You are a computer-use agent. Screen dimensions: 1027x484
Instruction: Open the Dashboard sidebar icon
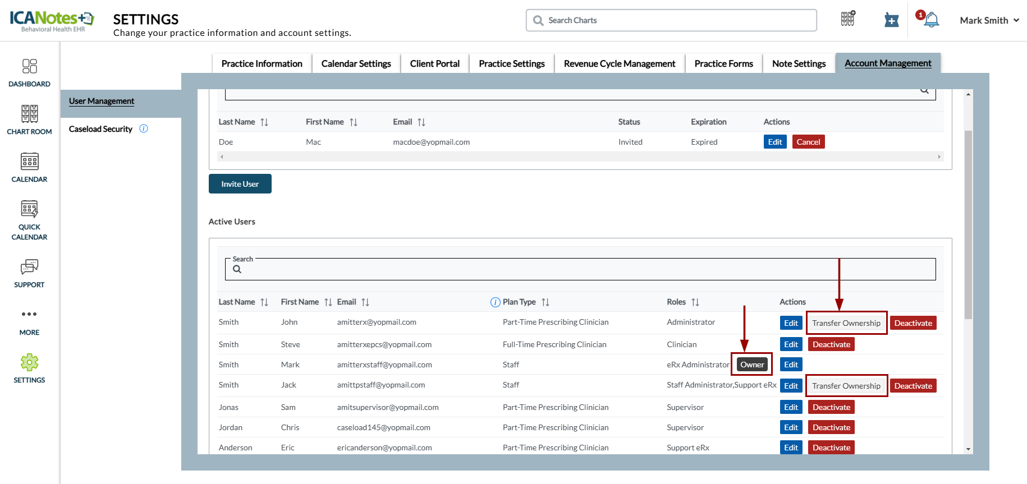29,66
